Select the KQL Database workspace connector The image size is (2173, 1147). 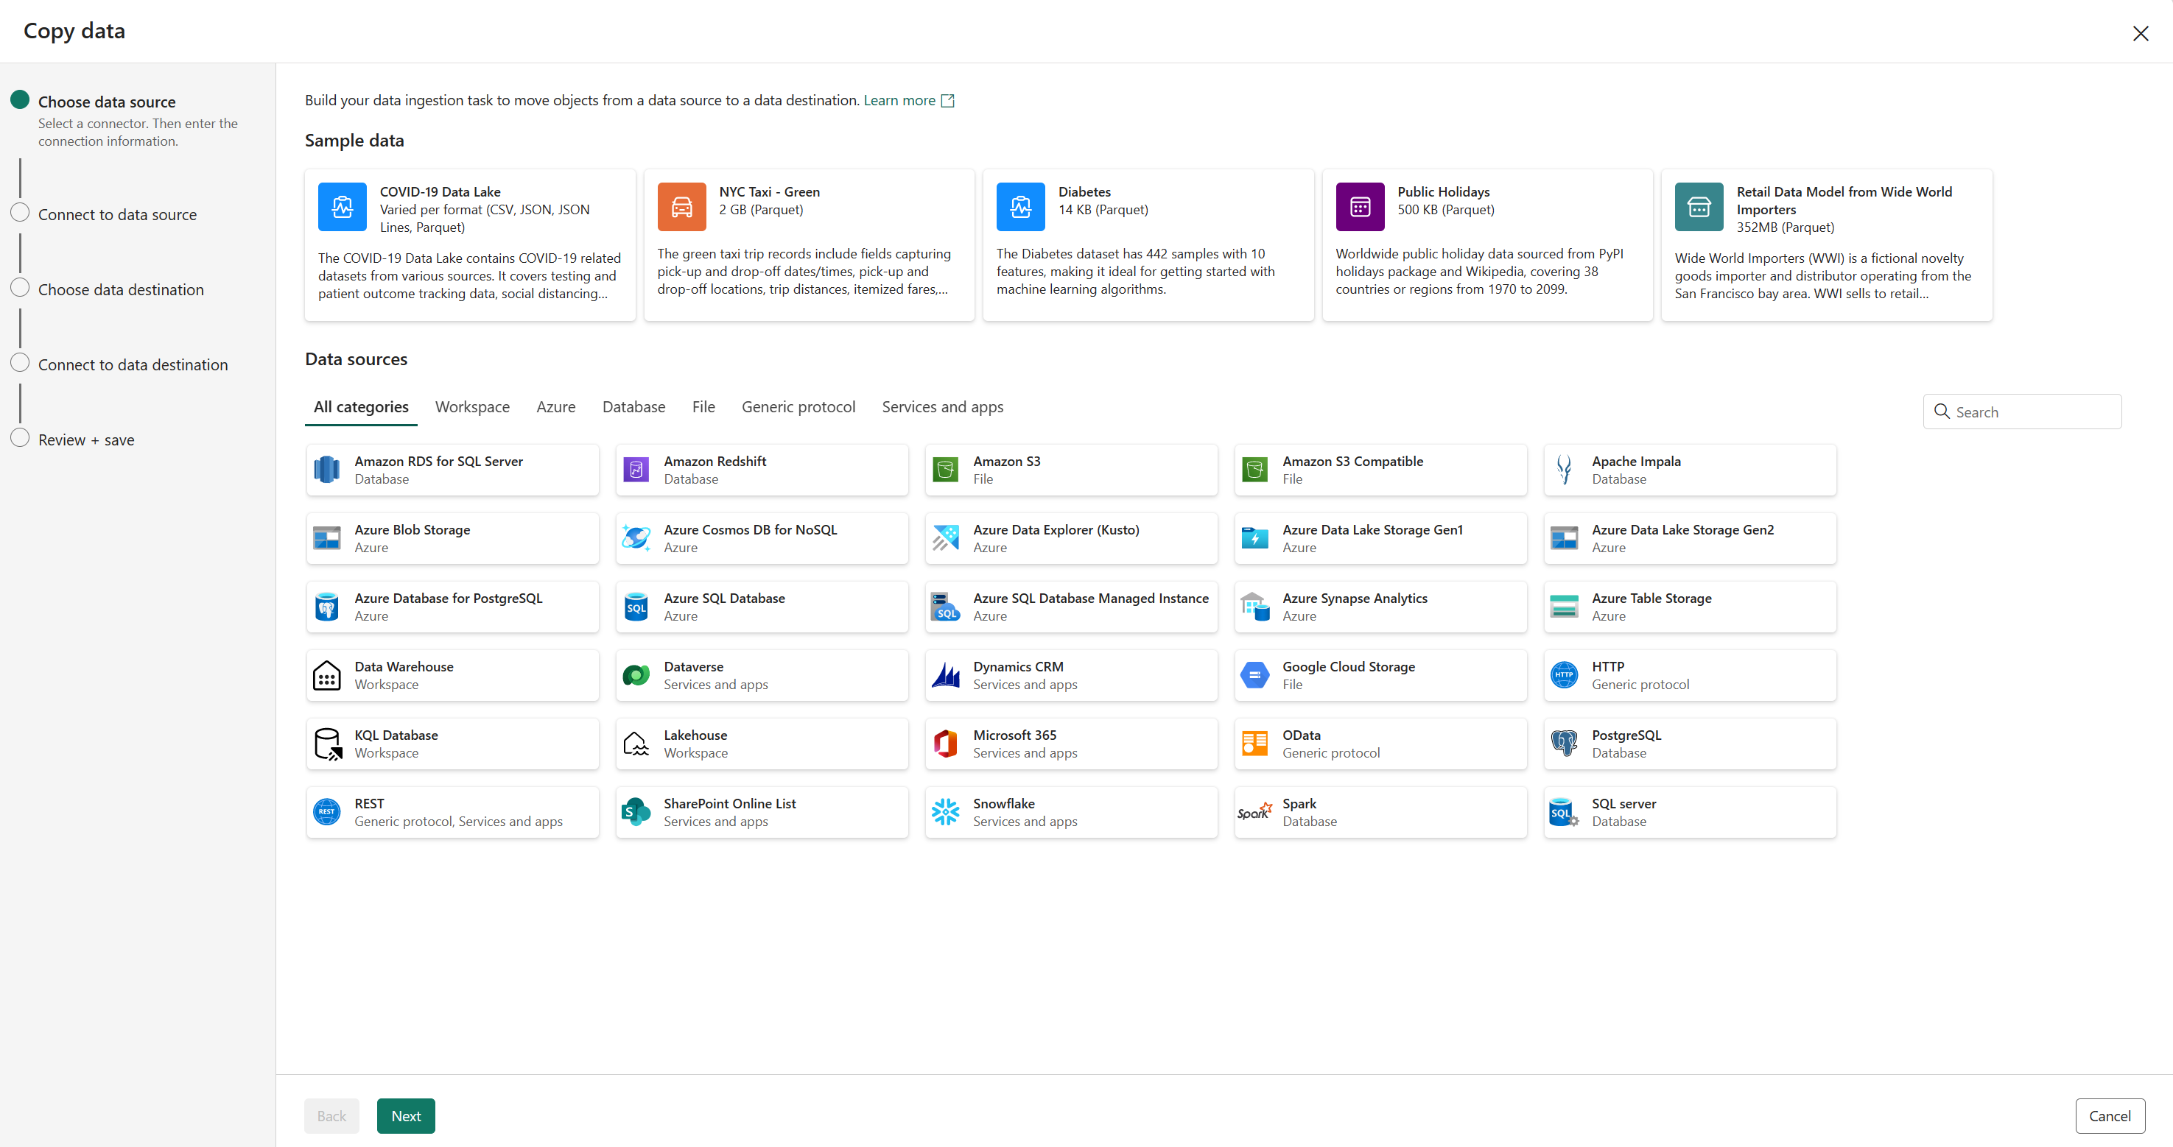point(453,744)
